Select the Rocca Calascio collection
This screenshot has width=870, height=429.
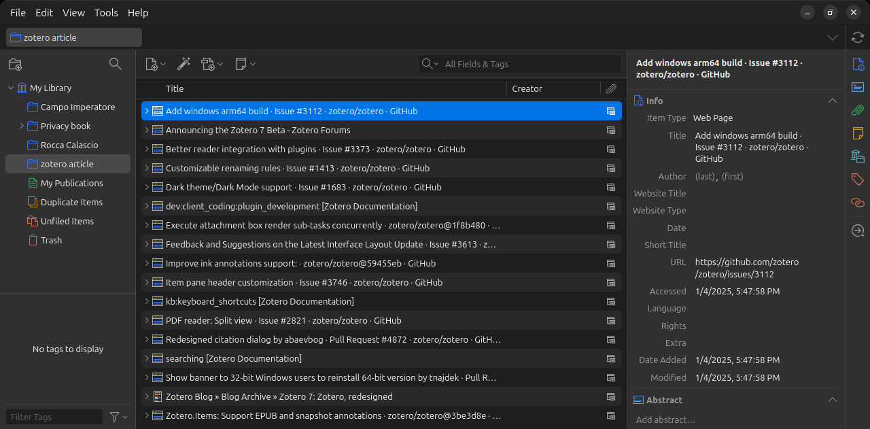[69, 145]
